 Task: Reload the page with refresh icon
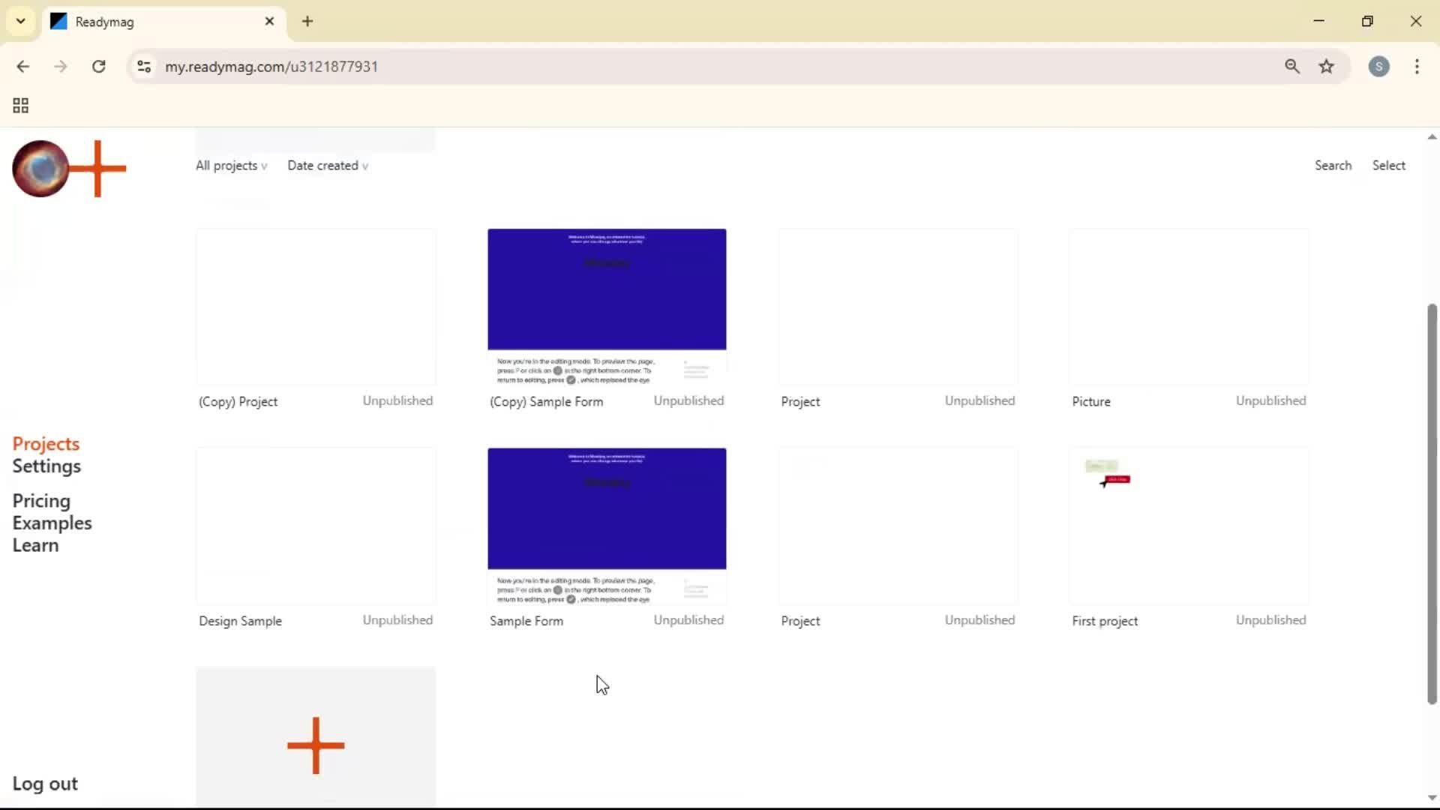pyautogui.click(x=98, y=66)
